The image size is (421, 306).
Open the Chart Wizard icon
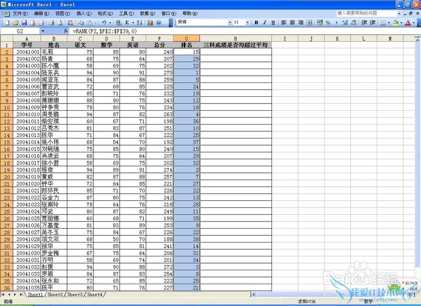(x=150, y=23)
